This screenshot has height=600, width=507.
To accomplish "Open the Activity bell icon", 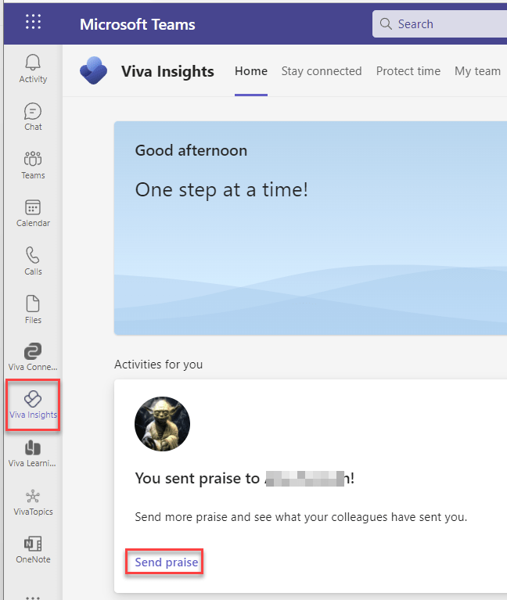I will [33, 69].
